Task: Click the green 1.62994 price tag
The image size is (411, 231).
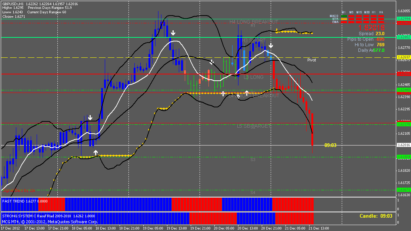Action: (404, 19)
